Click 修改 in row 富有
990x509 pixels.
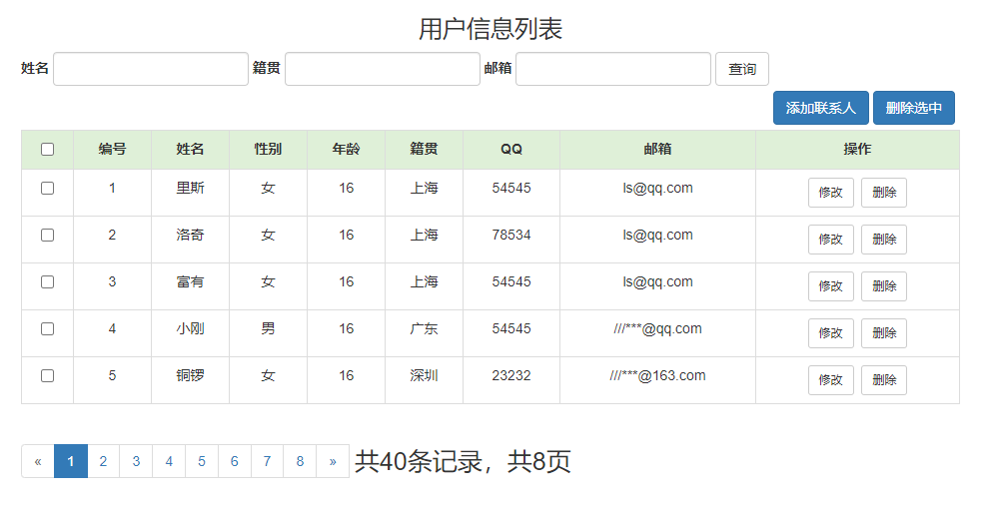tap(831, 286)
